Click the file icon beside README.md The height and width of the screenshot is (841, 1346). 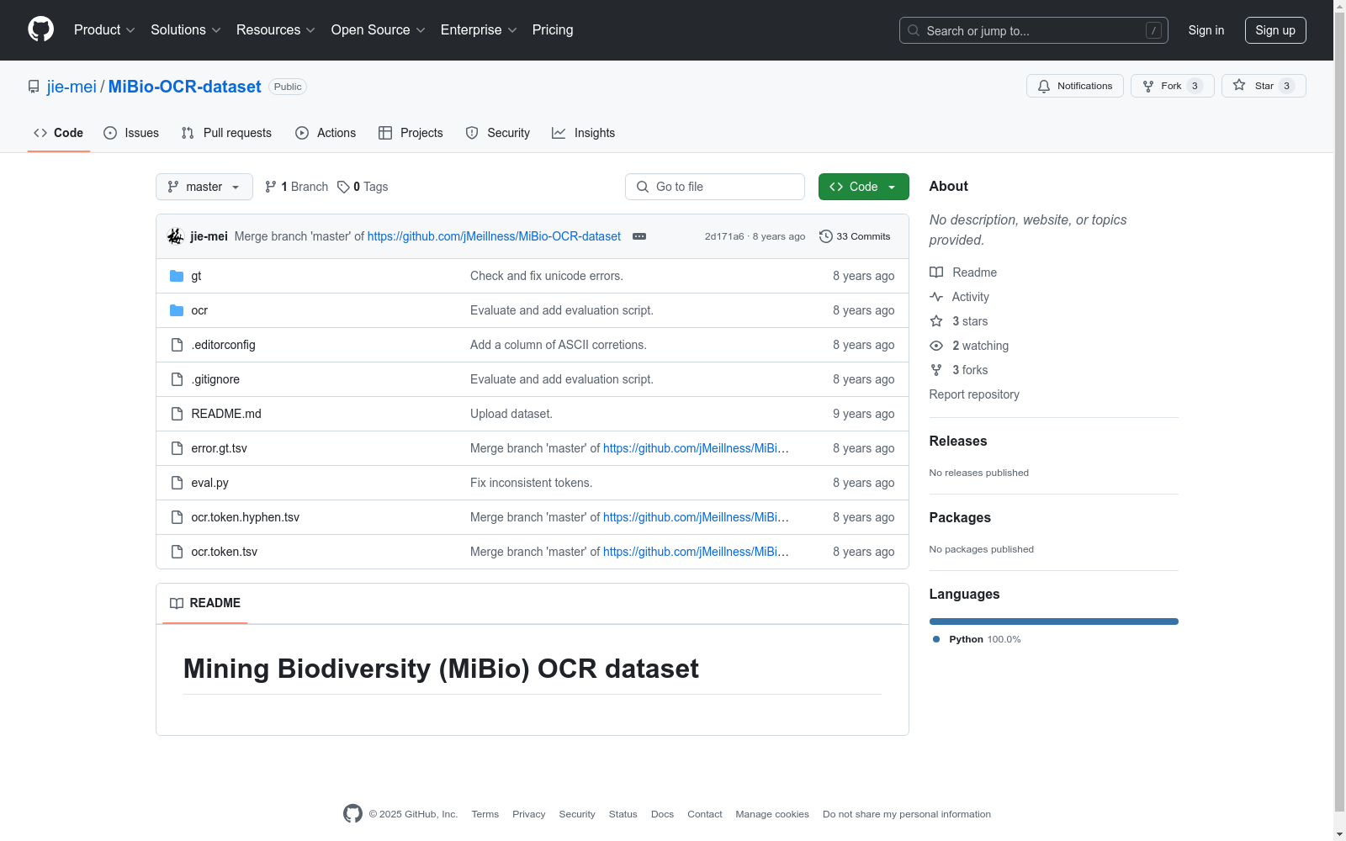pos(177,414)
